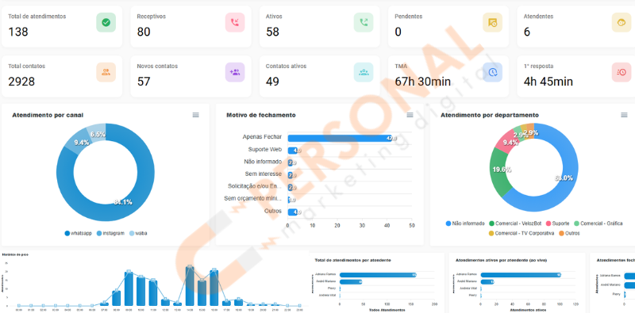Click the orange contacts icon in Total contatos

tap(106, 72)
